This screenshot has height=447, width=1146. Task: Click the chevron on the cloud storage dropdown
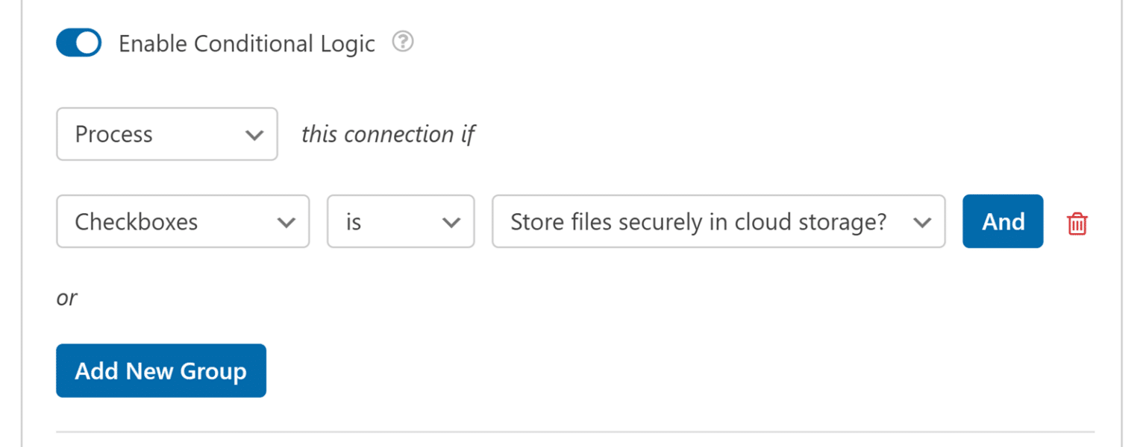tap(923, 221)
